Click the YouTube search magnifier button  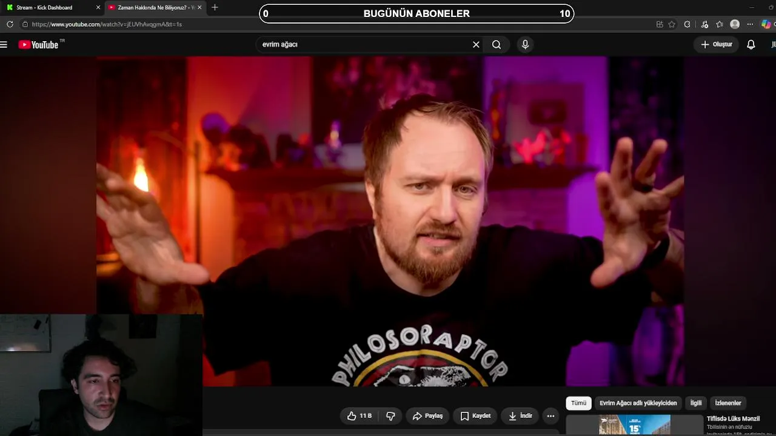[x=497, y=44]
